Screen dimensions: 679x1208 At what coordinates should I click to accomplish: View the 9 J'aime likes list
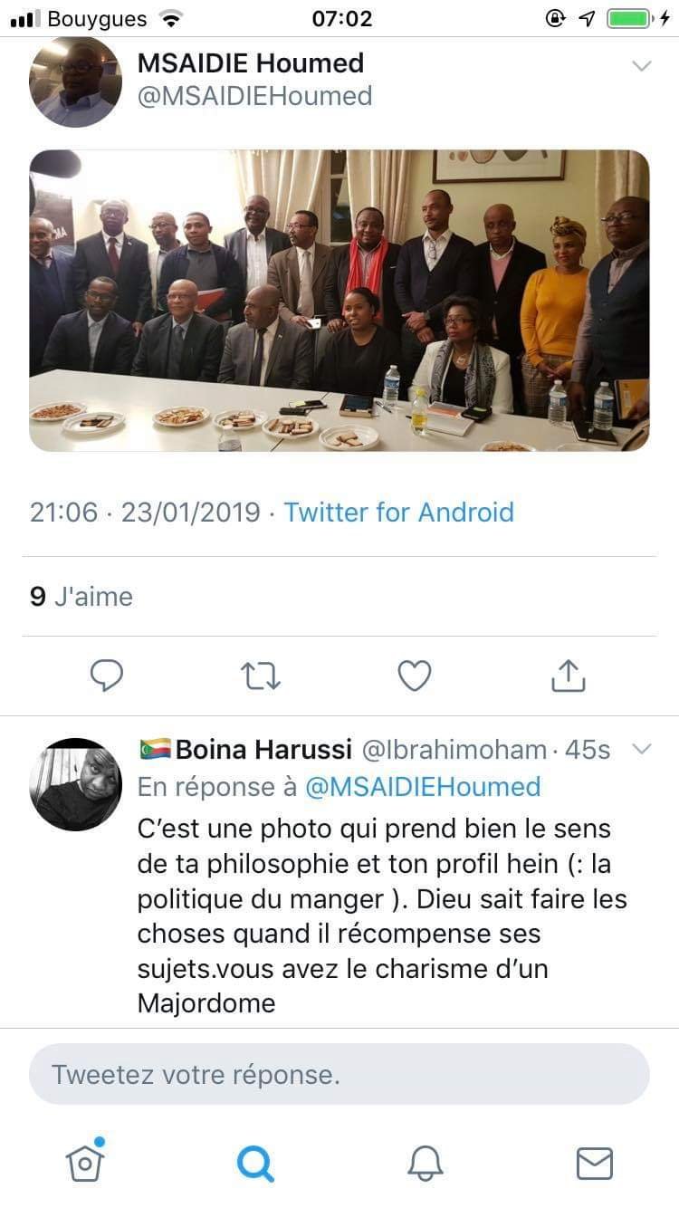point(81,597)
